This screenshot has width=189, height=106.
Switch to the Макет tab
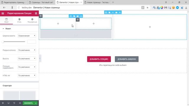(6, 20)
